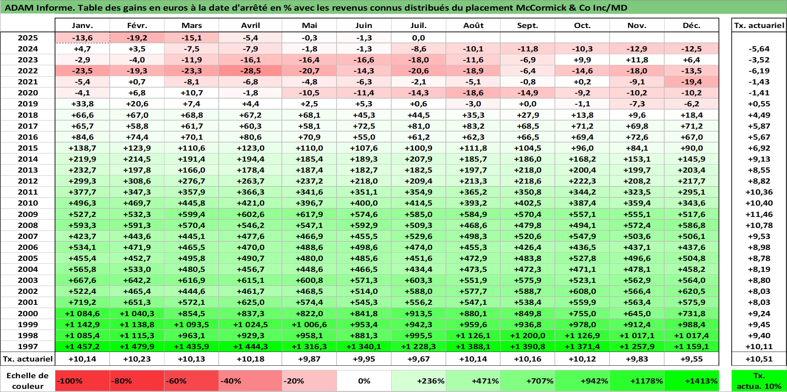This screenshot has width=787, height=392.
Task: Click the 'Tx. actua. 10%' green legend box
Action: 759,381
